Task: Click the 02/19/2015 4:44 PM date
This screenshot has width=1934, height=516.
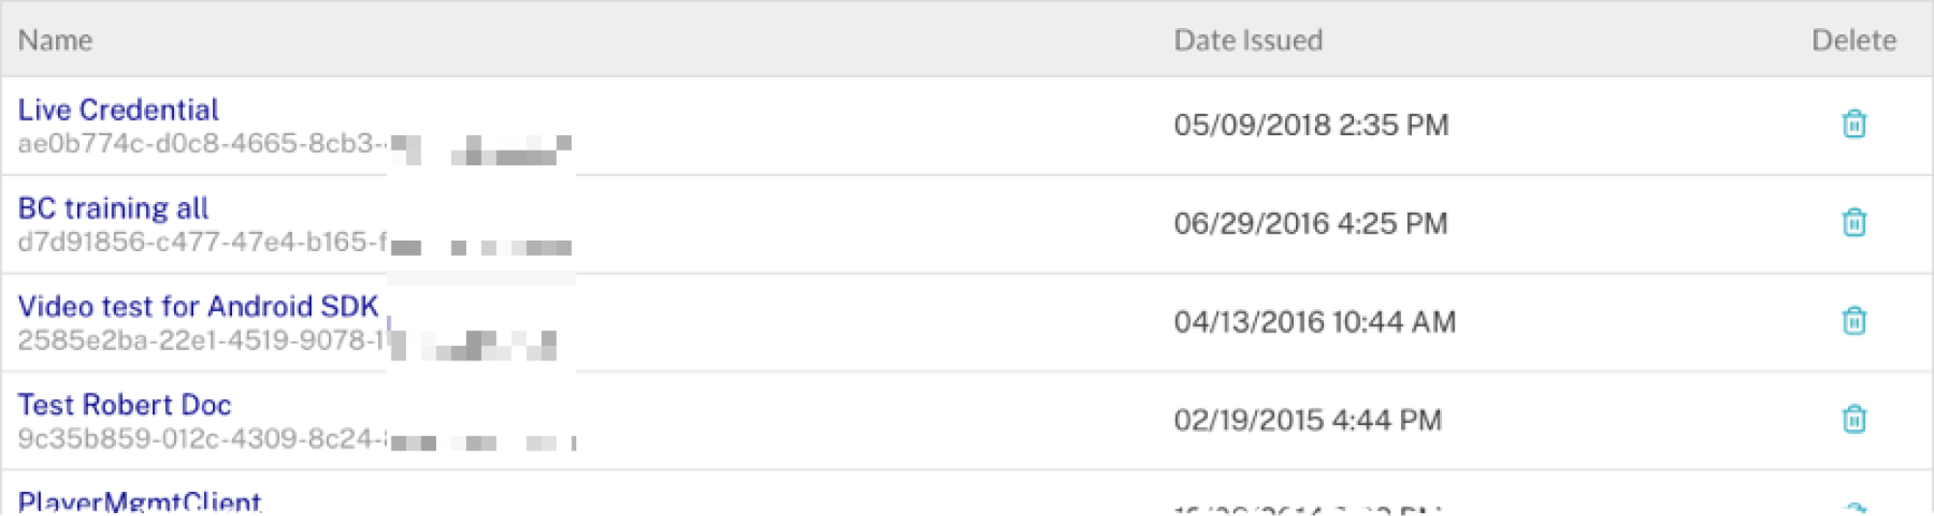Action: click(x=1307, y=420)
